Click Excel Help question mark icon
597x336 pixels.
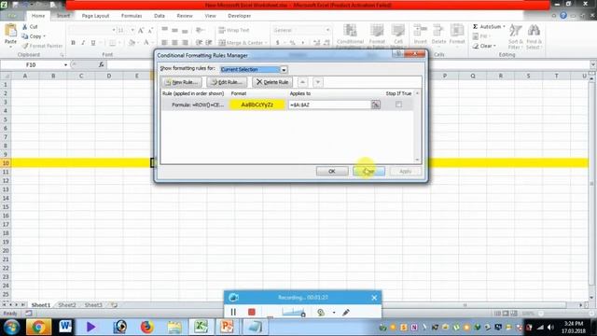click(x=563, y=15)
